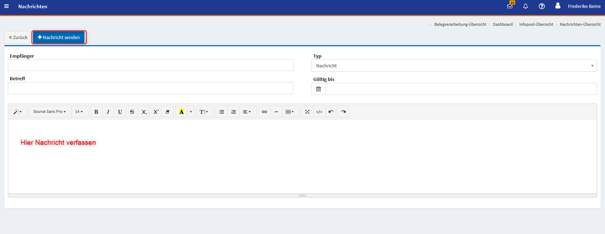Click into the Empfänger input field

[151, 65]
